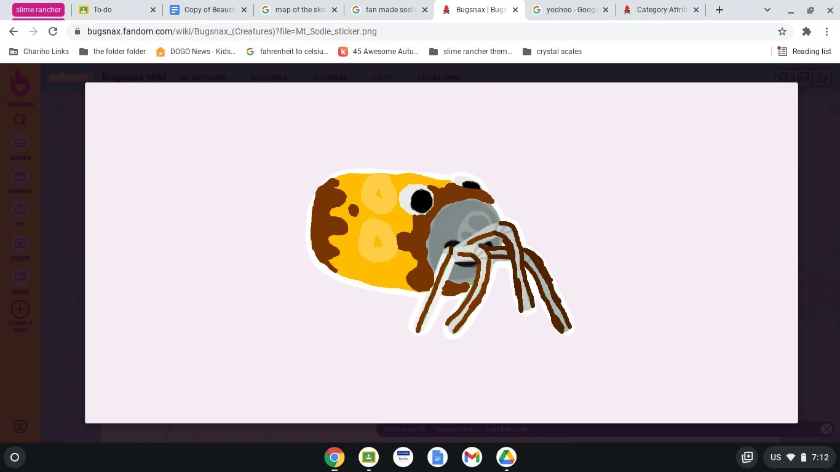Open the tab search dropdown arrow
The width and height of the screenshot is (840, 472).
tap(767, 10)
